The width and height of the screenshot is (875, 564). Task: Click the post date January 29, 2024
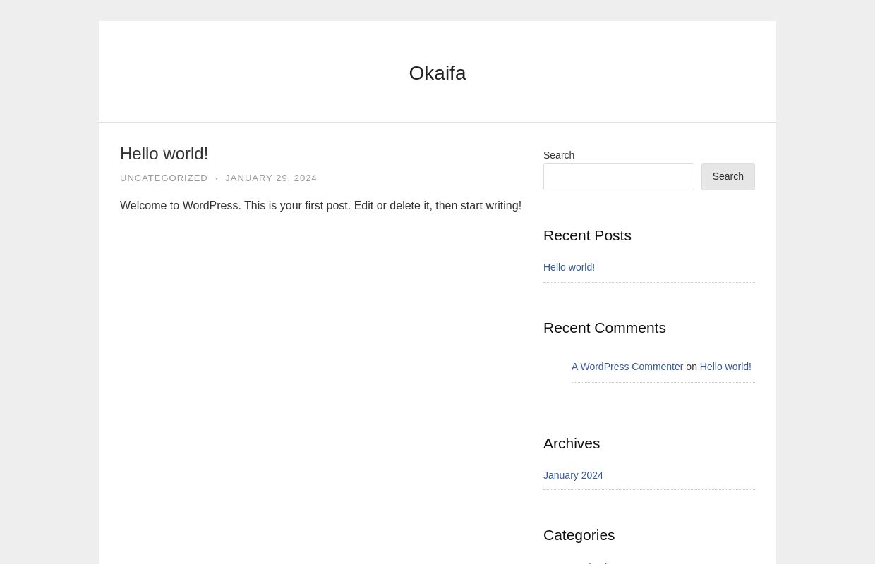[x=271, y=178]
